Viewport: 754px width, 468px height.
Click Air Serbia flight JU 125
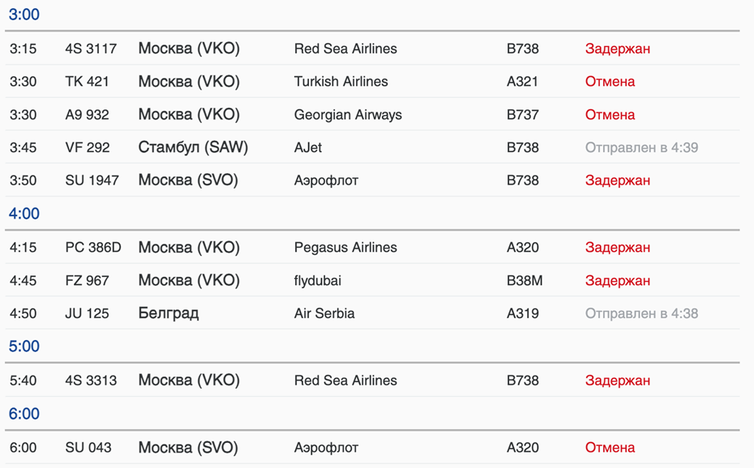tap(87, 313)
